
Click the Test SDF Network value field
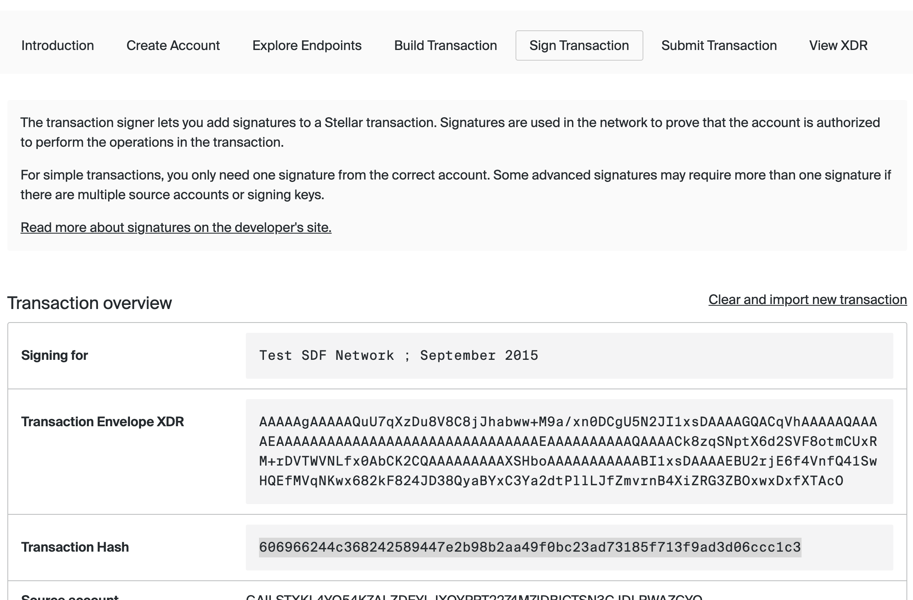(x=399, y=355)
